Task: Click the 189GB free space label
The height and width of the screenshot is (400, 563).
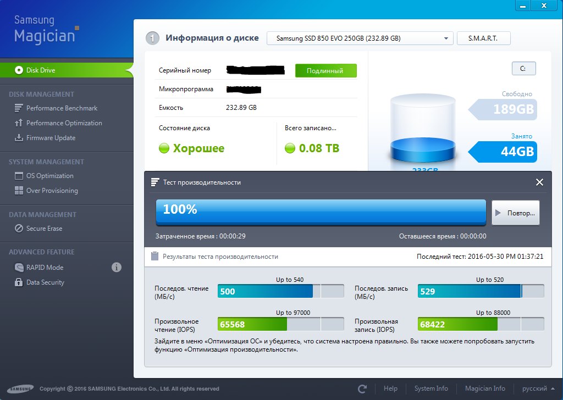Action: tap(504, 109)
